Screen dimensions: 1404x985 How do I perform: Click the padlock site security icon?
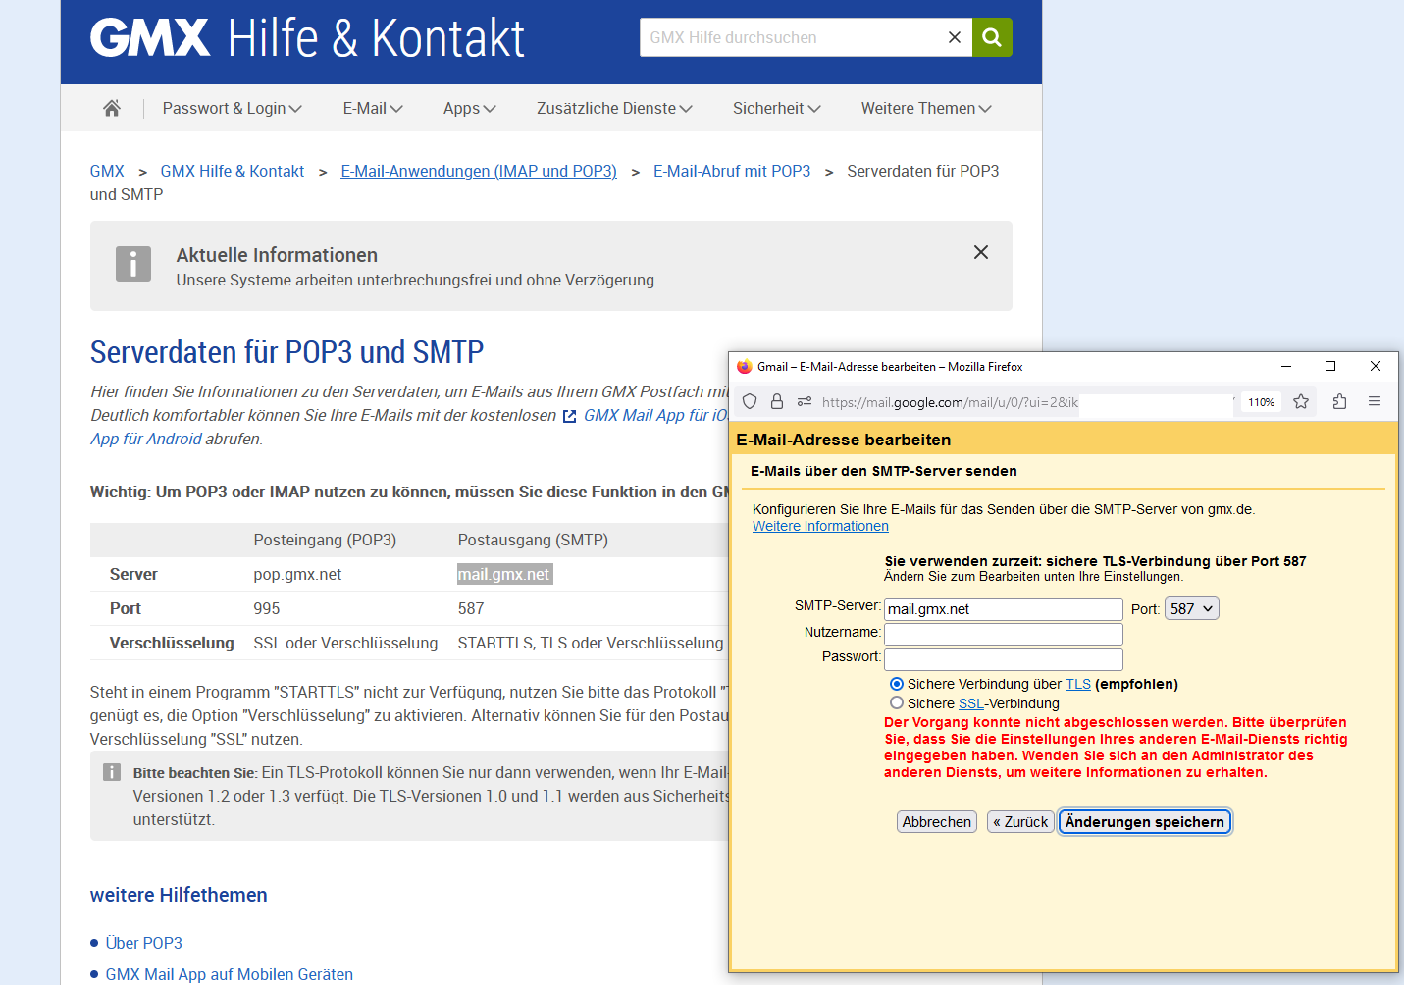pos(777,401)
